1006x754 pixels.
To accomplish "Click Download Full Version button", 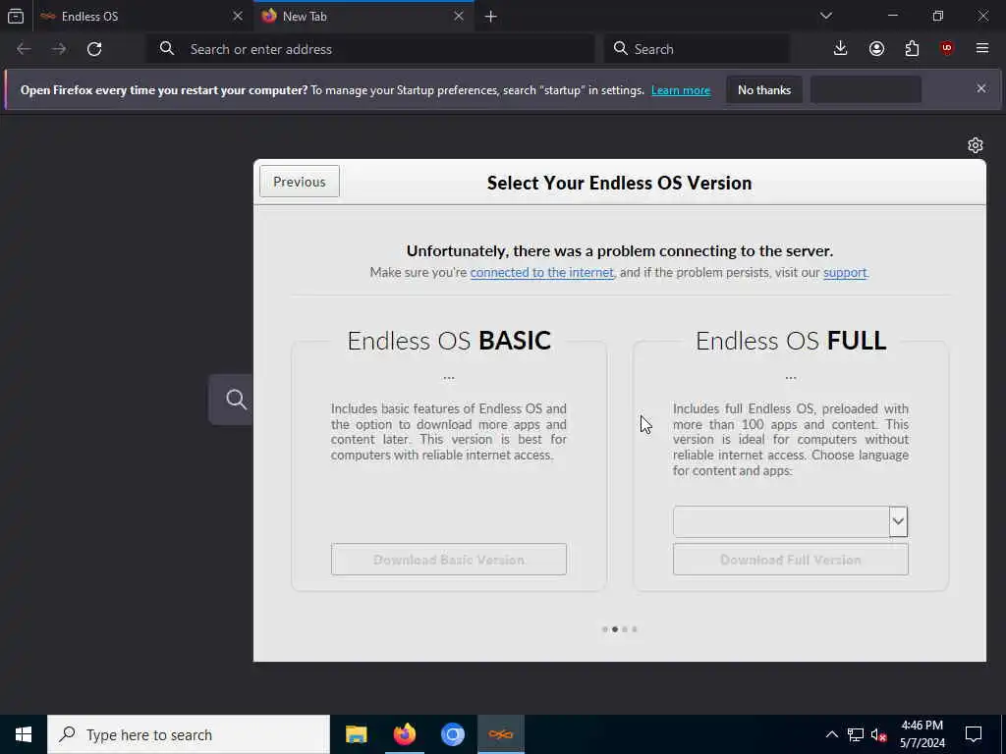I will pyautogui.click(x=791, y=560).
